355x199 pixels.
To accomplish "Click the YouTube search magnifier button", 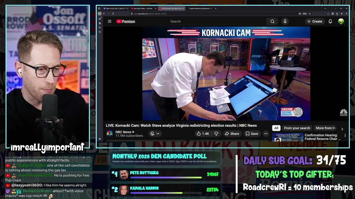I will click(x=272, y=21).
